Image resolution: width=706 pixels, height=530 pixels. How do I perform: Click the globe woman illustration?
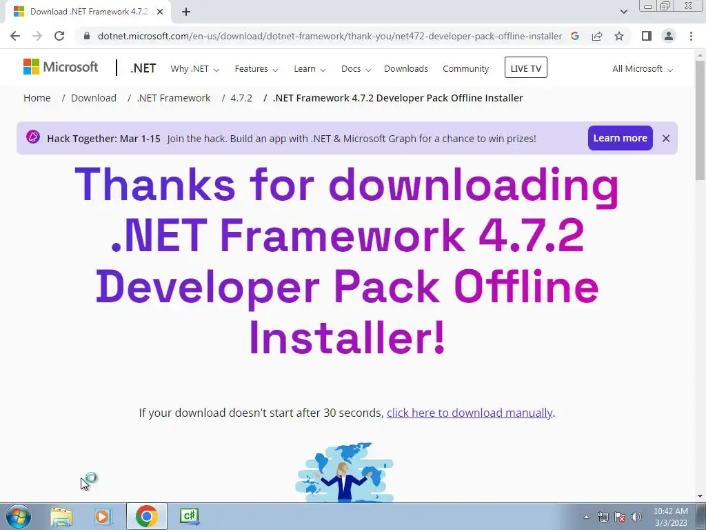point(345,472)
